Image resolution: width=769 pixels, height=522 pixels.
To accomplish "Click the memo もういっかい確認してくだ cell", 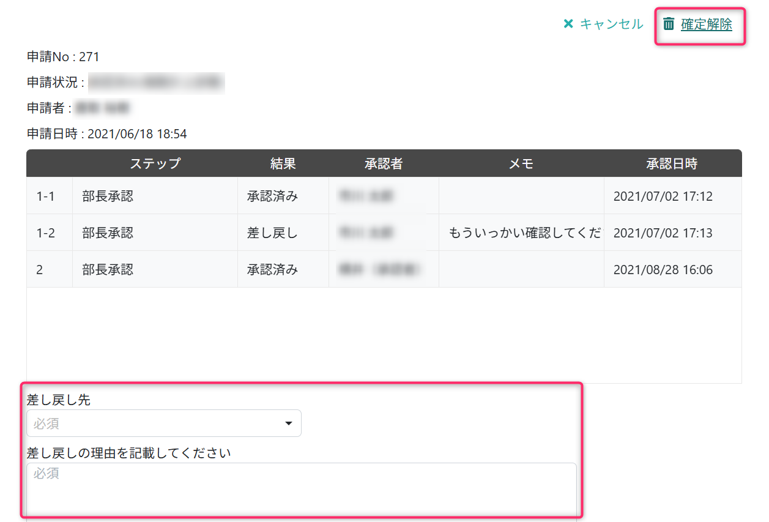I will coord(524,233).
